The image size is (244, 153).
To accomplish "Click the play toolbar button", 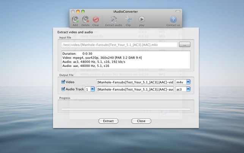I will [142, 19].
